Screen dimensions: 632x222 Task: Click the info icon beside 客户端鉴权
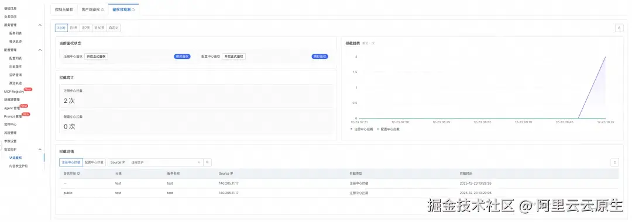(102, 10)
